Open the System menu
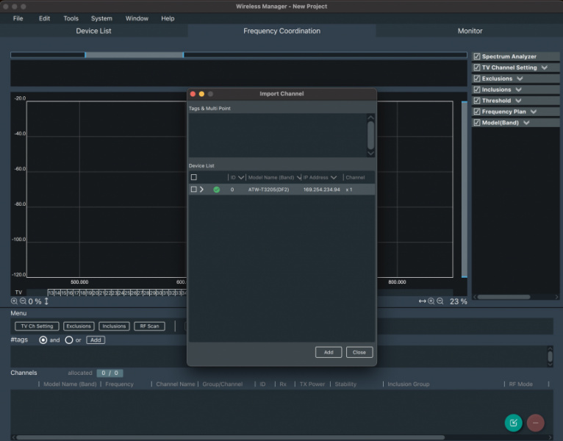Image resolution: width=563 pixels, height=441 pixels. [x=101, y=18]
